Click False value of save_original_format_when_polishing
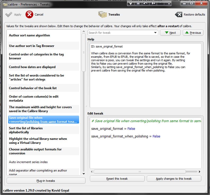Screen dimensions: 210x195 (x=156, y=136)
